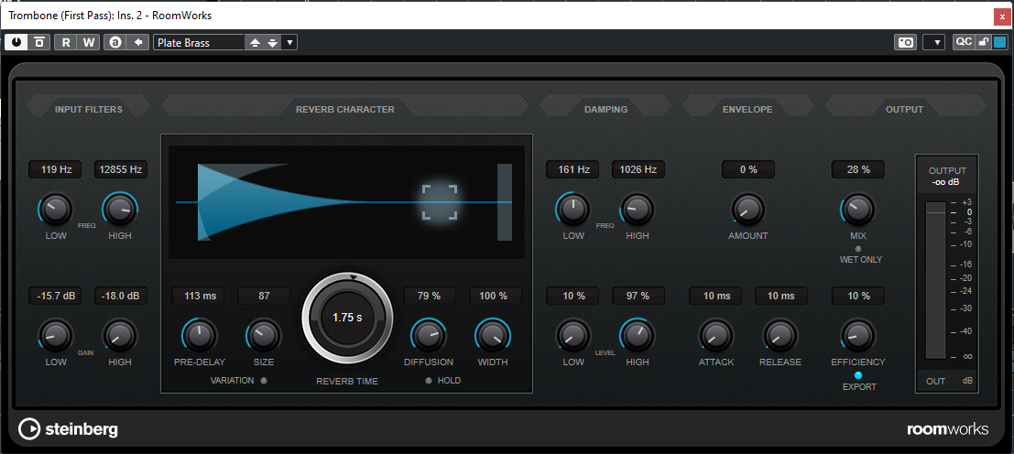Screen dimensions: 1014x454
Task: Click the plug-in power activate button
Action: tap(16, 42)
